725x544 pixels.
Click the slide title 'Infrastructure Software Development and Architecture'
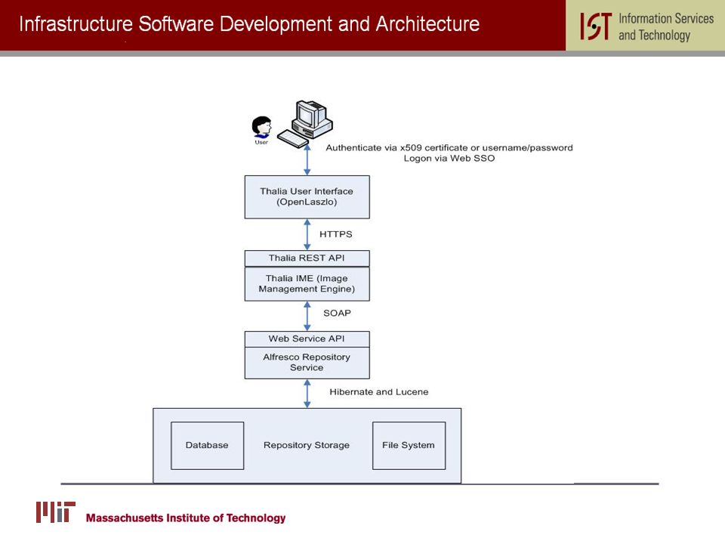point(249,24)
